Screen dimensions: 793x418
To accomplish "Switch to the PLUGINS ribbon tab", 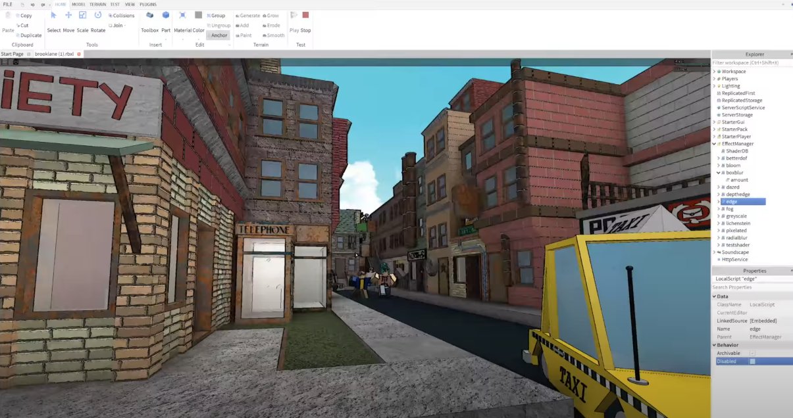I will 148,5.
